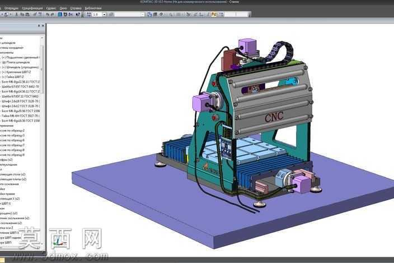This screenshot has height=263, width=394.
Task: Click the coordinate axes triad in viewport corner
Action: [x=58, y=242]
